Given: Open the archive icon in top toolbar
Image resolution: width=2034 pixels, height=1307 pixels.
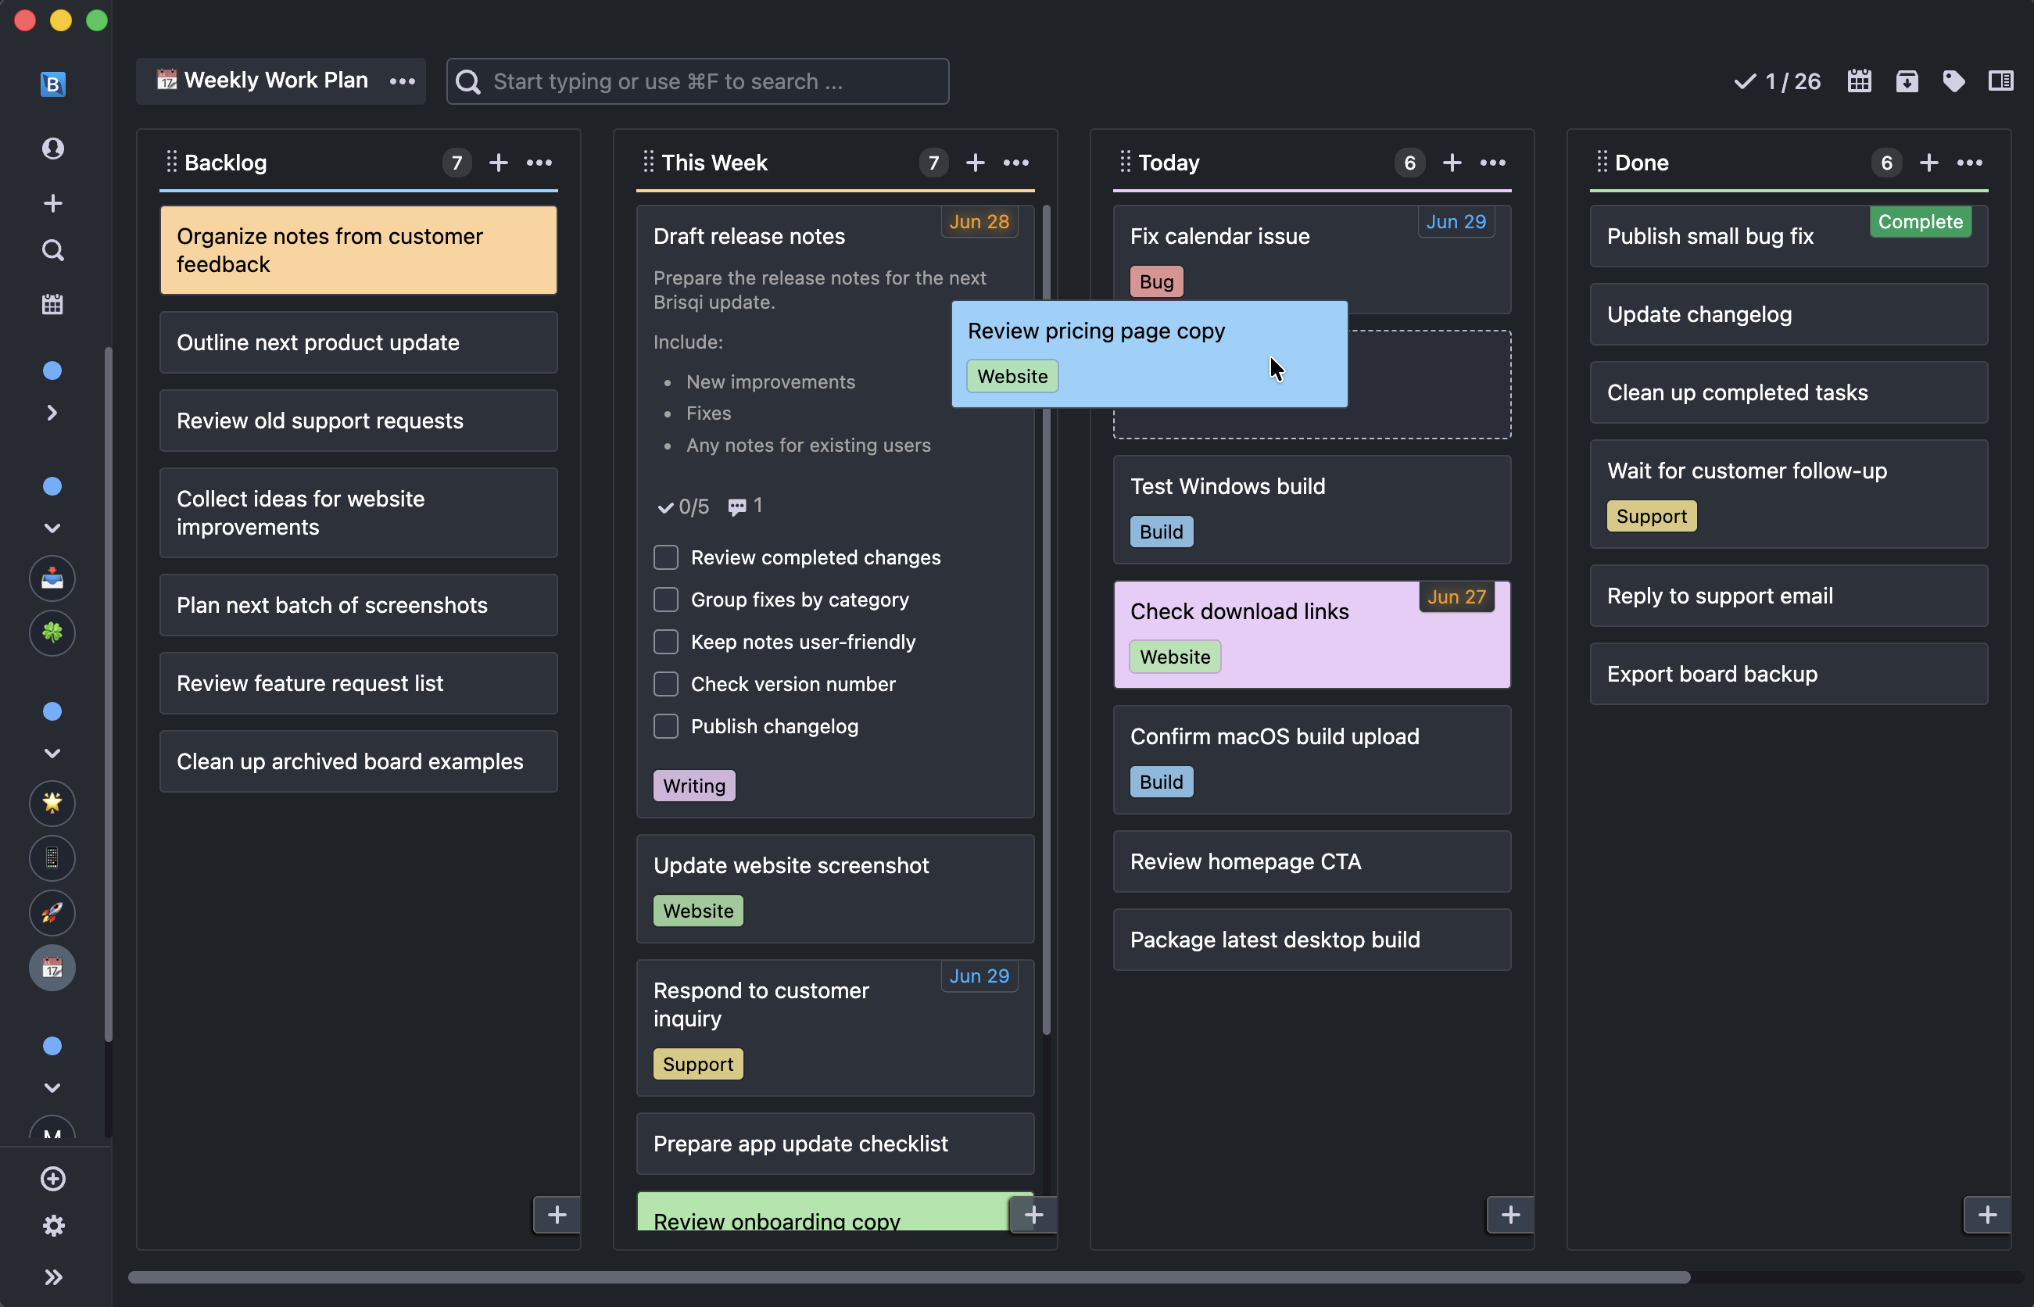Looking at the screenshot, I should tap(1907, 81).
